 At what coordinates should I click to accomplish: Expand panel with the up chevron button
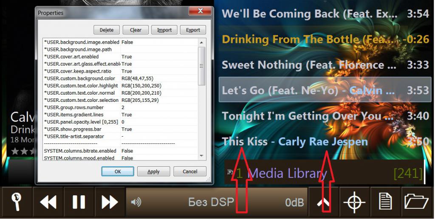point(323,202)
